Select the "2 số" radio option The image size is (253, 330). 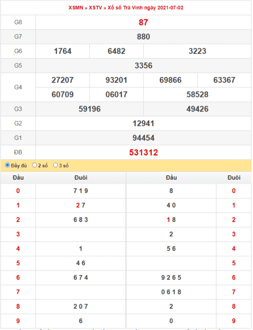coord(35,165)
